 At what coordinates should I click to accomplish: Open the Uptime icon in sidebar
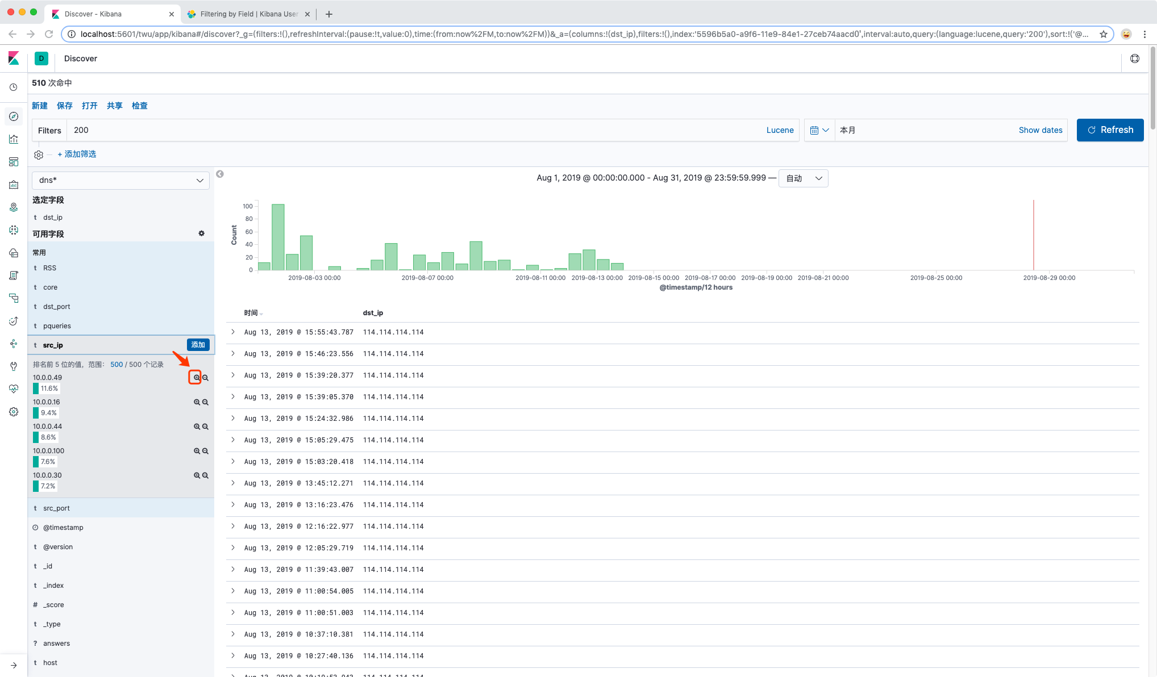click(14, 321)
